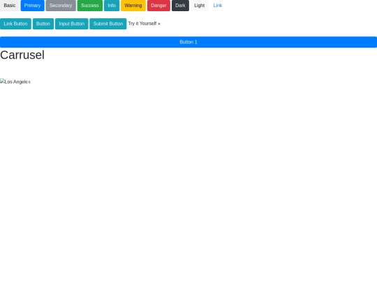377x283 pixels.
Task: Select the yellow Warning button
Action: (x=133, y=6)
